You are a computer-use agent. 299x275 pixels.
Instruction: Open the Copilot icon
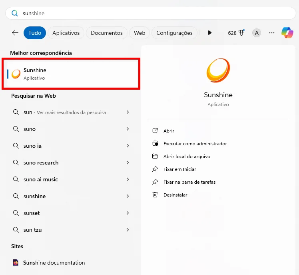pos(287,33)
